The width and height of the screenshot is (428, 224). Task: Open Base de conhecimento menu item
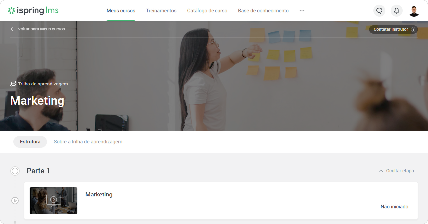(x=263, y=11)
